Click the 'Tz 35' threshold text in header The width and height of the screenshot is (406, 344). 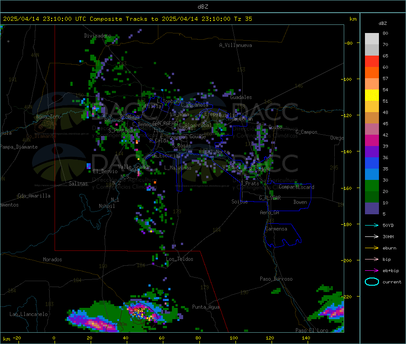click(243, 19)
